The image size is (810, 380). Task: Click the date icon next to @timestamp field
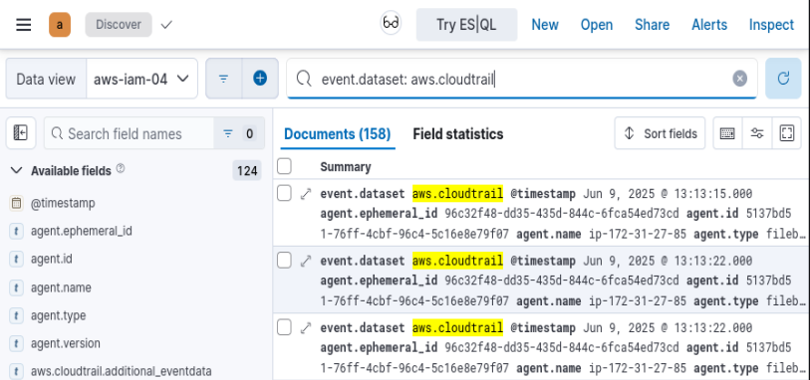point(17,203)
